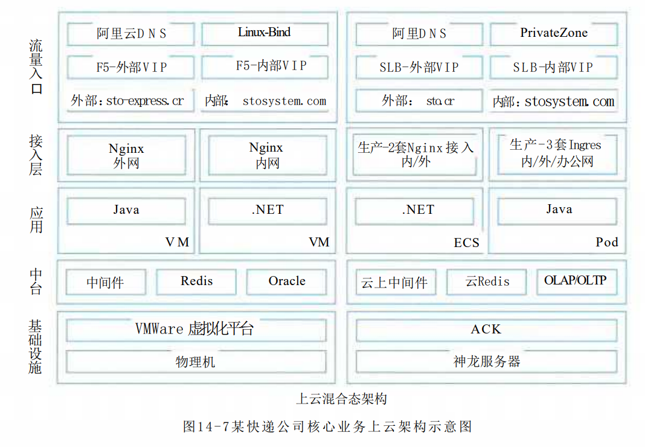This screenshot has height=447, width=645.
Task: Click the Nginx 内网 box
Action: click(268, 156)
